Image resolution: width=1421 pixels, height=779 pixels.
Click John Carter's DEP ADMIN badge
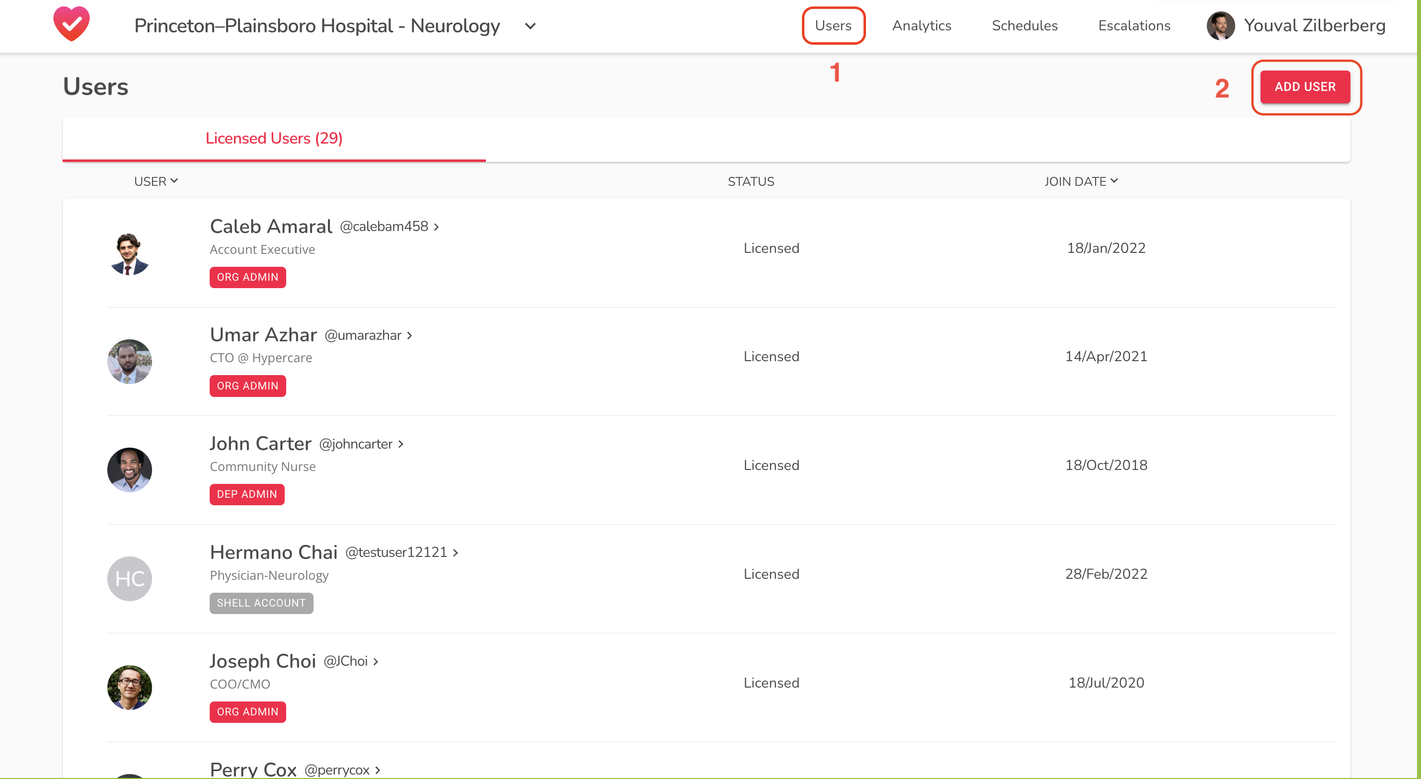247,495
